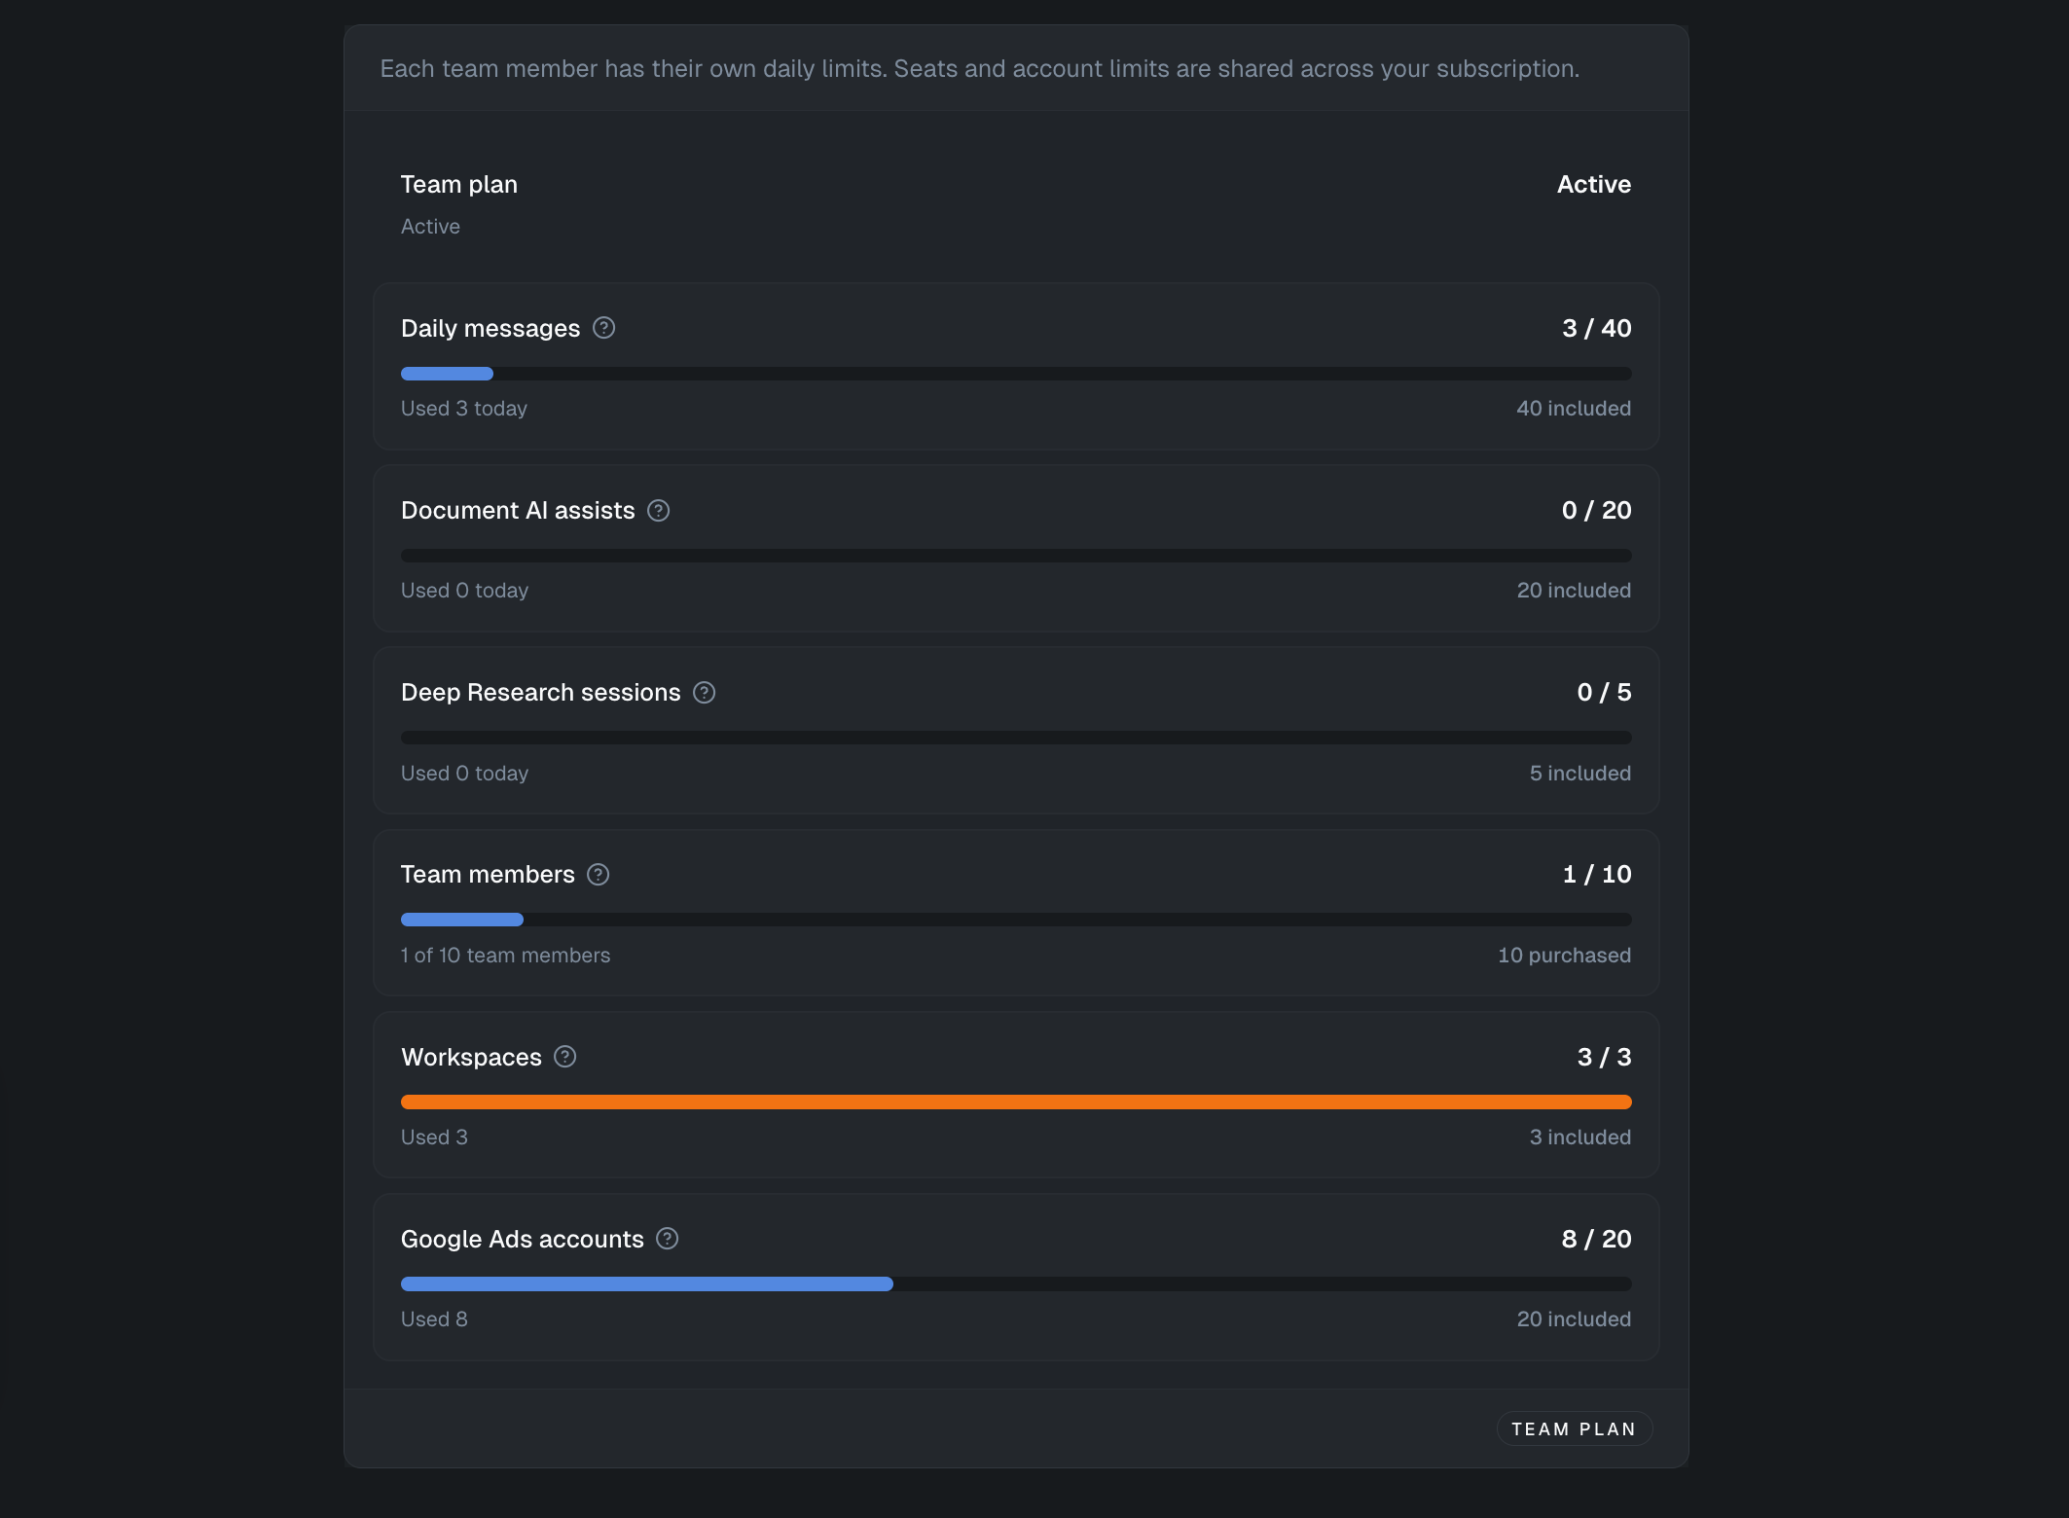This screenshot has height=1518, width=2069.
Task: Click the Deep Research sessions progress bar
Action: coord(1015,738)
